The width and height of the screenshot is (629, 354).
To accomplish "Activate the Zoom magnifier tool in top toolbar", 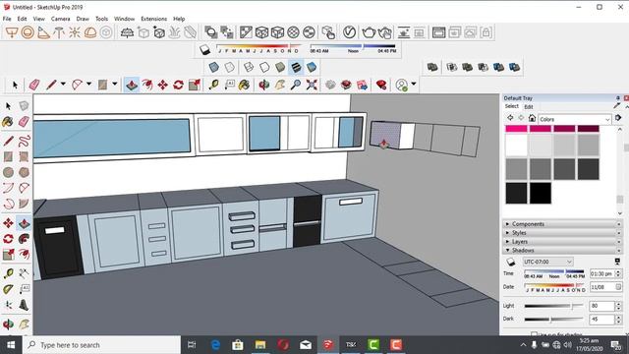I will (296, 85).
